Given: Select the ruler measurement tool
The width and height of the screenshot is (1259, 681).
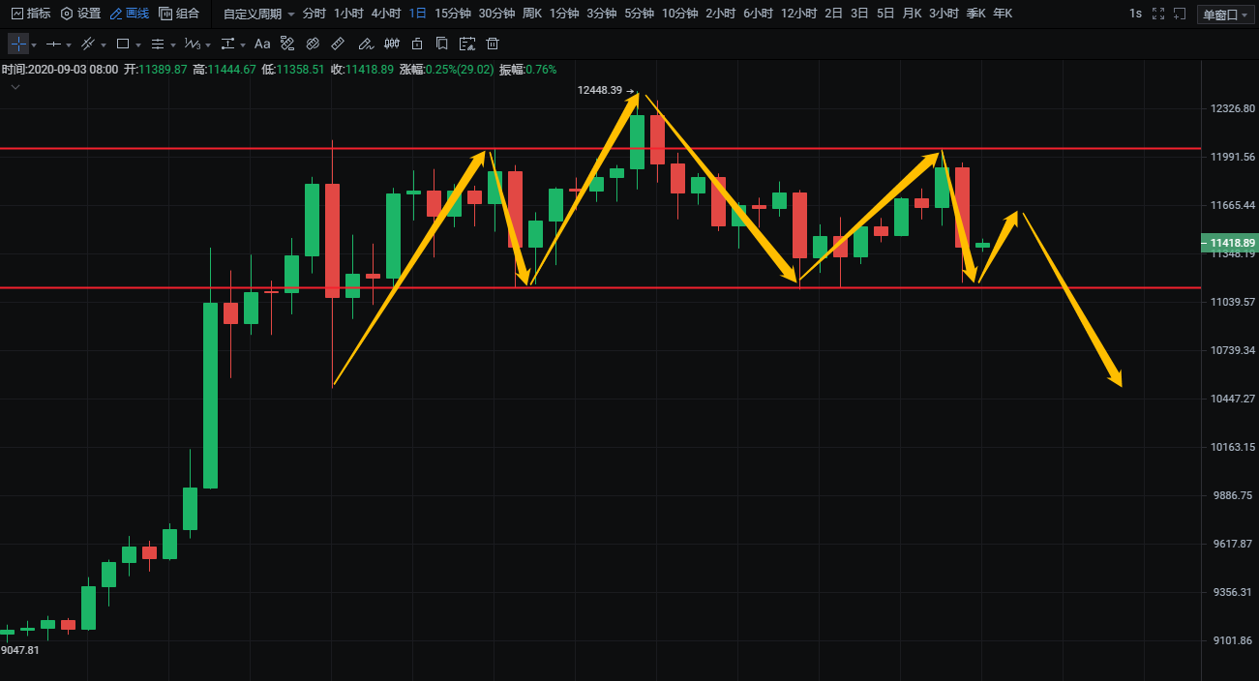Looking at the screenshot, I should (338, 44).
